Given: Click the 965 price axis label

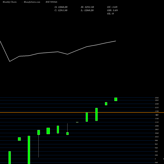Looking at the screenshot, I should coord(156,144).
